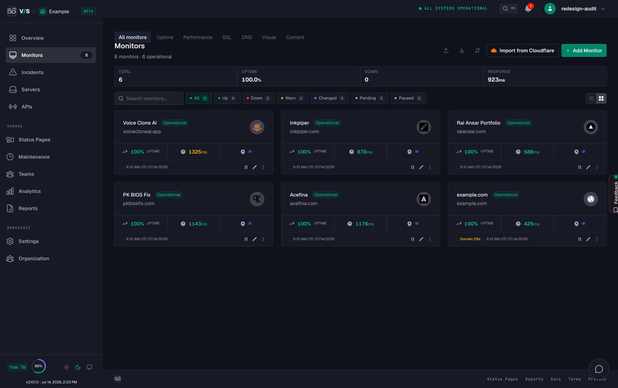Refresh the monitors list
The image size is (618, 388).
pyautogui.click(x=477, y=50)
